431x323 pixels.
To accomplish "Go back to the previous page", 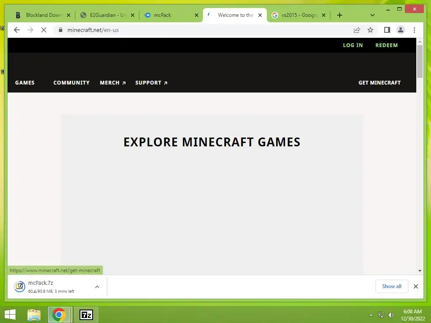I will click(x=17, y=30).
